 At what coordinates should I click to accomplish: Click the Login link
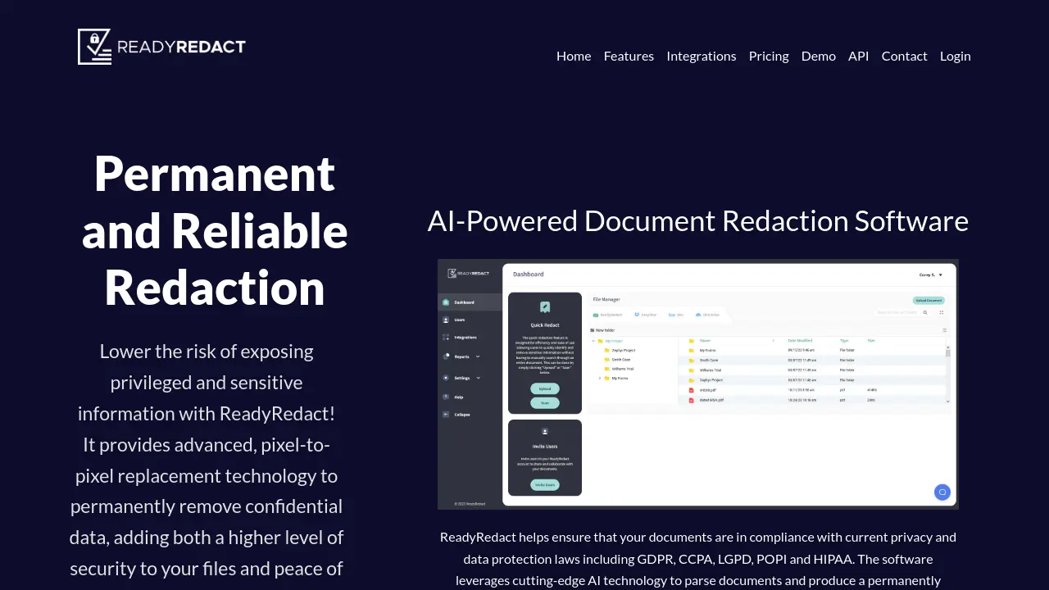coord(956,56)
